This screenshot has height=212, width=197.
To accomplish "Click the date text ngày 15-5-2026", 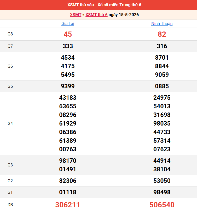I will (x=124, y=15).
